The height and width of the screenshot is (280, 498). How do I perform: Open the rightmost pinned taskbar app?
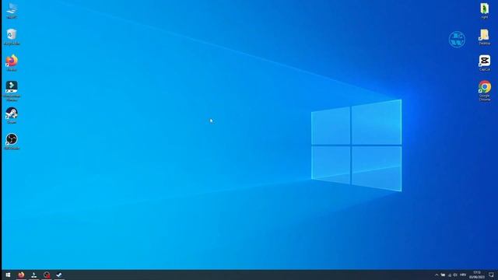point(59,275)
